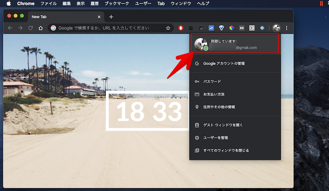Open お支払い方法 from the profile menu
The width and height of the screenshot is (329, 191).
point(214,94)
